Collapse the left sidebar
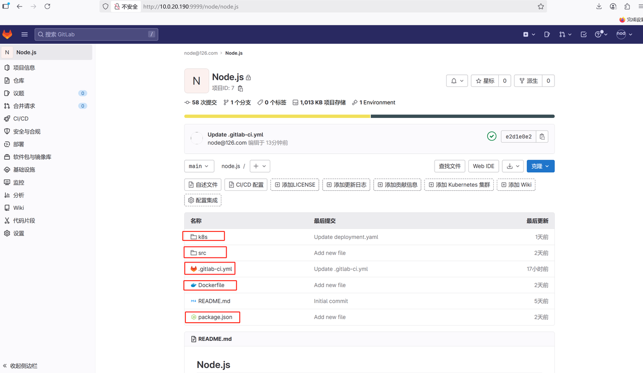 click(20, 366)
